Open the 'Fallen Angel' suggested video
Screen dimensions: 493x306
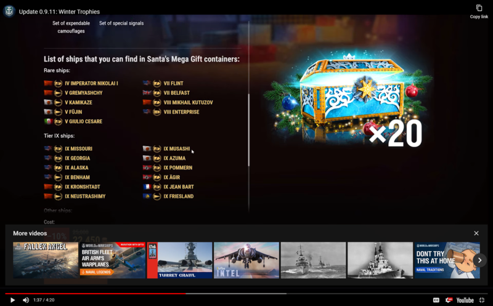click(x=46, y=260)
